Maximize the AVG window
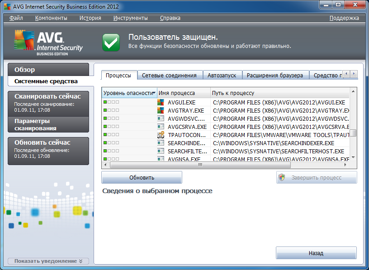This screenshot has width=369, height=270. 338,5
